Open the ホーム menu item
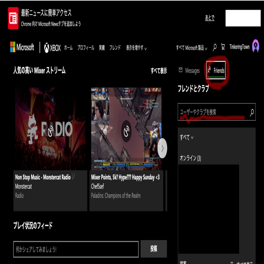The height and width of the screenshot is (264, 264). tap(68, 48)
